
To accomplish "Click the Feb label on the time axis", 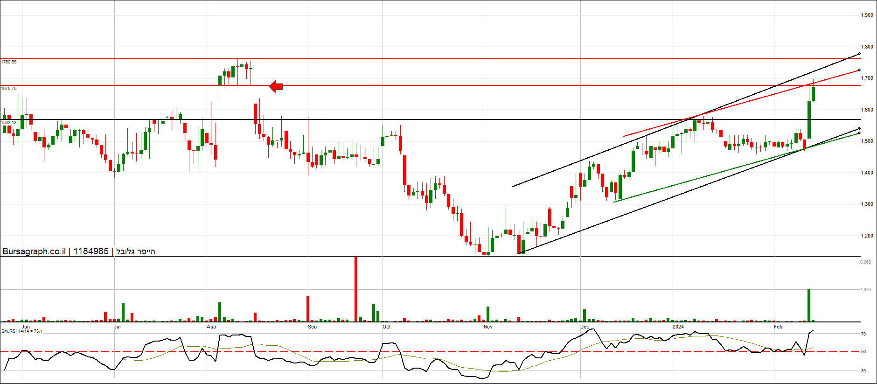I will (x=778, y=327).
